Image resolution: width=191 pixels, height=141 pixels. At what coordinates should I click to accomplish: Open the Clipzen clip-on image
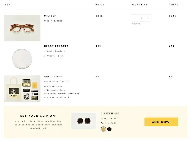point(84,121)
